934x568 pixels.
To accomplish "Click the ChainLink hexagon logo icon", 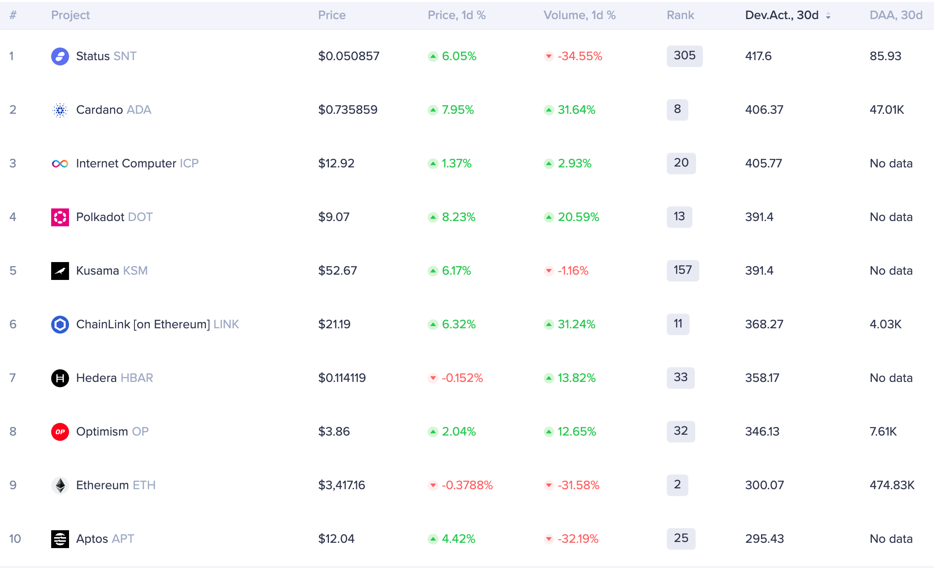I will click(60, 324).
